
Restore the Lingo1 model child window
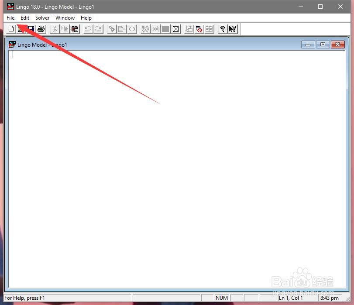click(323, 45)
